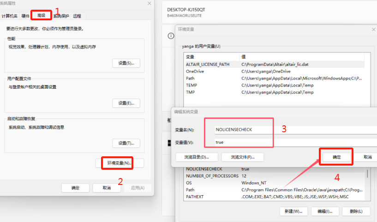Open 环境变量(N)... dialog

pos(120,163)
